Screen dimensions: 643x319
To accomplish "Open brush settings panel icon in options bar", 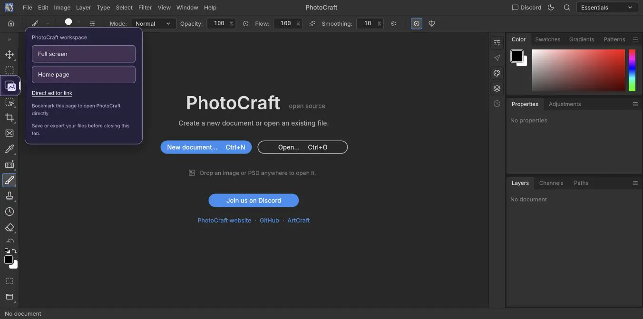I will pyautogui.click(x=92, y=23).
